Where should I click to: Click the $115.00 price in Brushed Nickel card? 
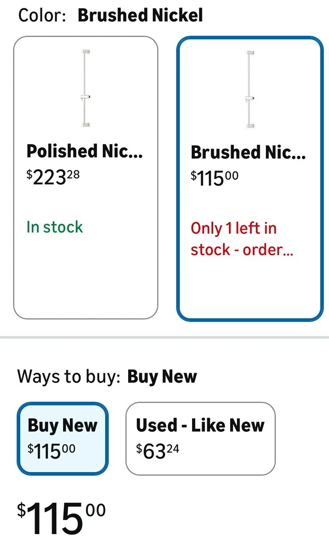(x=215, y=178)
